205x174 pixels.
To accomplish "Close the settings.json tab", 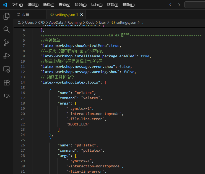I will [82, 15].
